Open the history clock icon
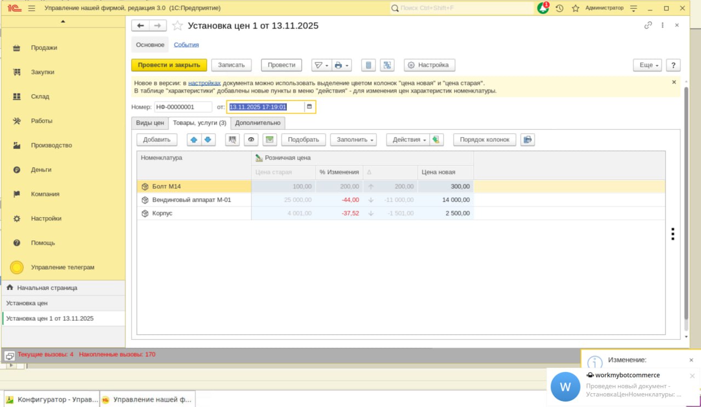The height and width of the screenshot is (407, 701). 559,8
